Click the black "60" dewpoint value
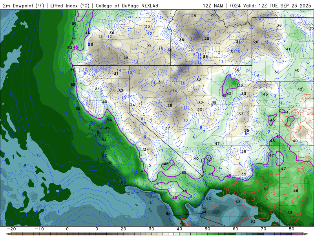Viewport: 314px width, 236px height. coord(153,192)
